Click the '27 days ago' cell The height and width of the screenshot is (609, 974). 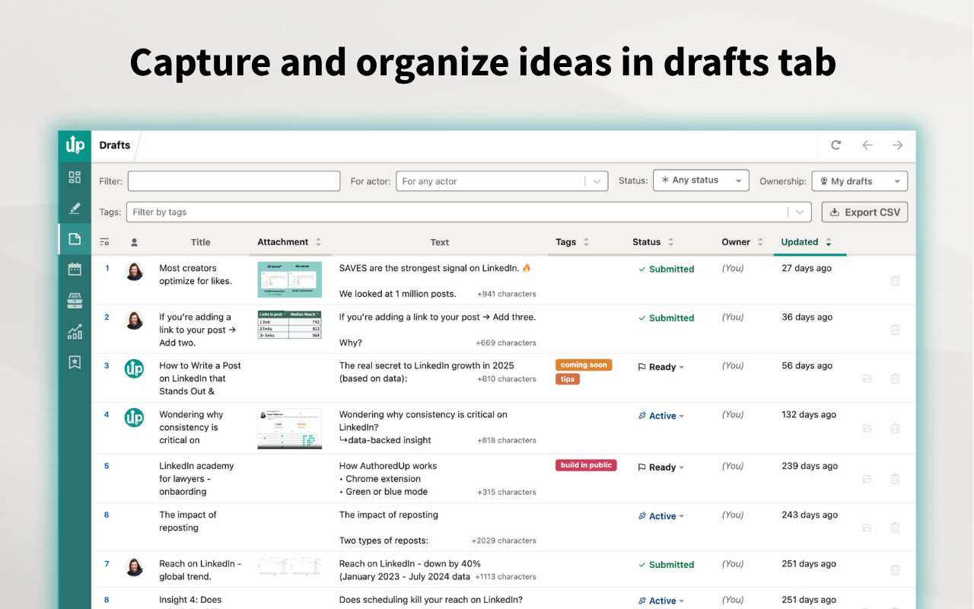[x=807, y=268]
